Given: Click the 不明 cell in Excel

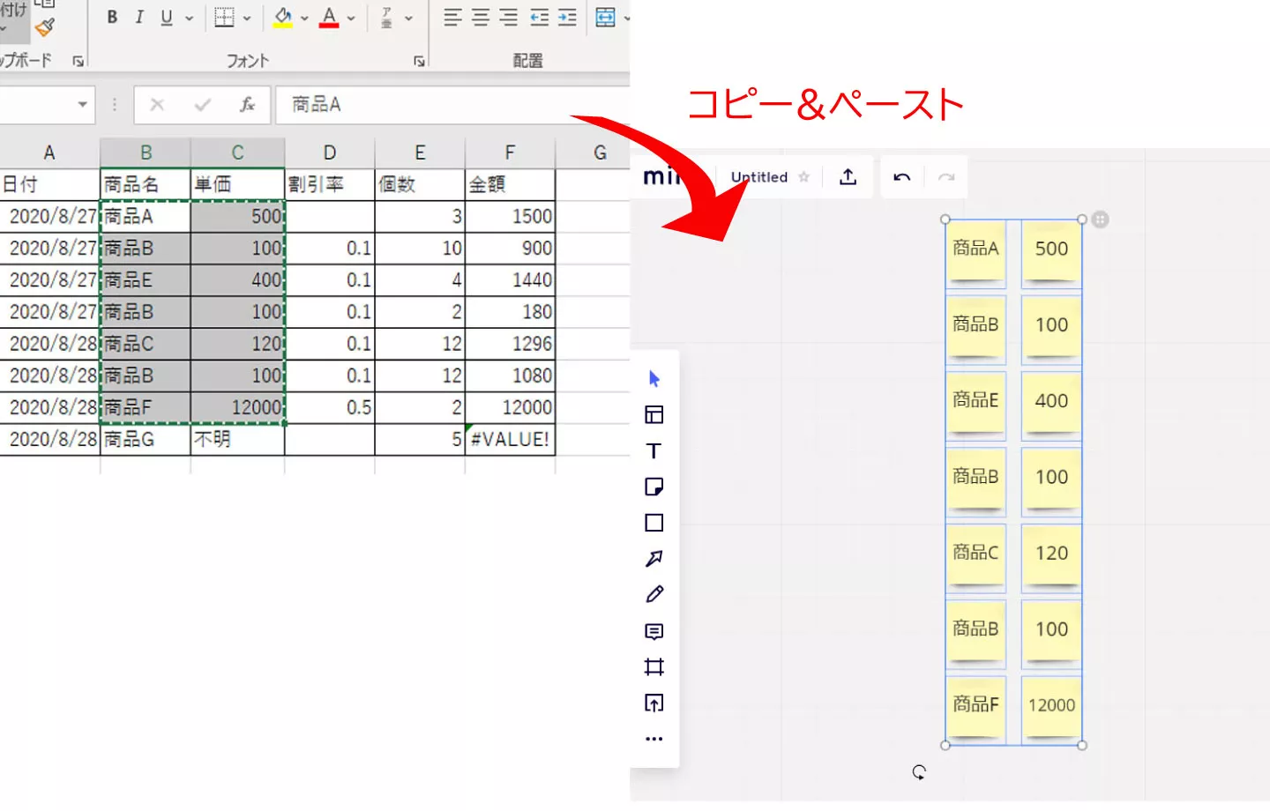Looking at the screenshot, I should 237,439.
